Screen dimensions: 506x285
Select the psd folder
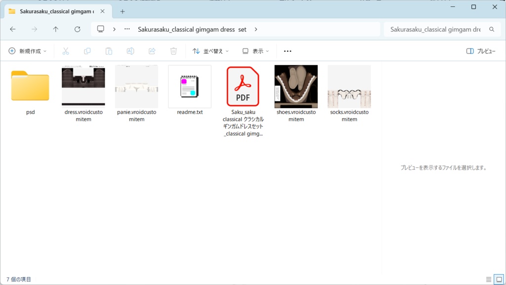[x=30, y=86]
